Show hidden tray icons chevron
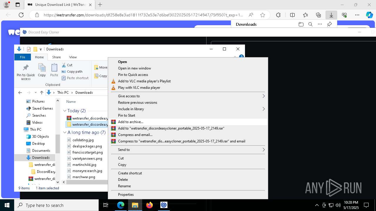Image resolution: width=376 pixels, height=211 pixels. (317, 205)
